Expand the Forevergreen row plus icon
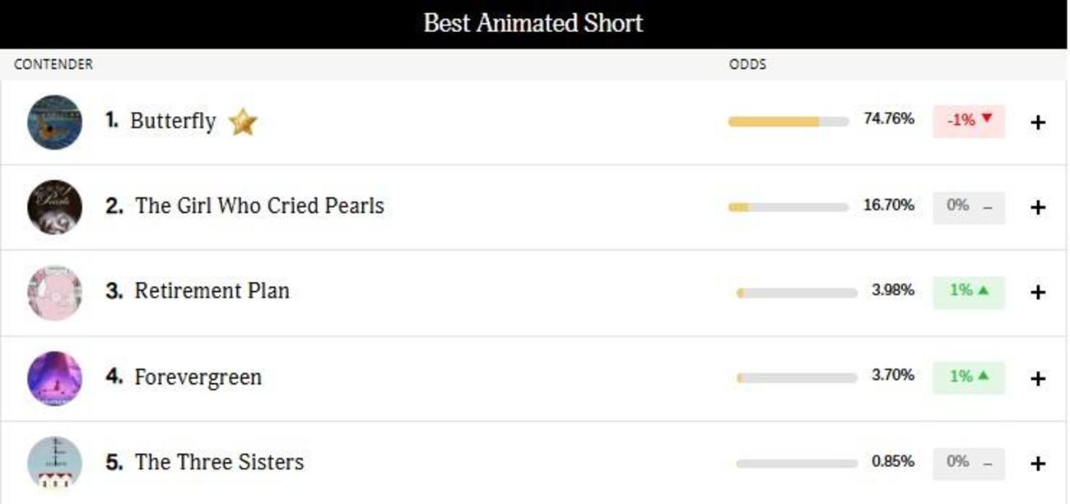This screenshot has width=1070, height=504. click(1038, 378)
